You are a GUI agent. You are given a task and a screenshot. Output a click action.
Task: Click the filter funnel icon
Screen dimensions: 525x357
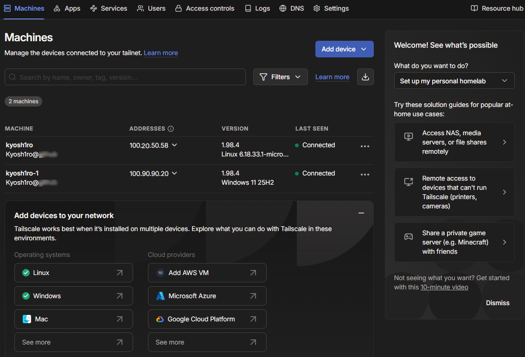coord(263,77)
